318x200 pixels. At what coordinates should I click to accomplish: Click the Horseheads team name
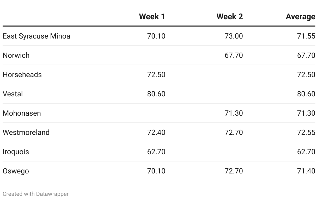(x=22, y=74)
